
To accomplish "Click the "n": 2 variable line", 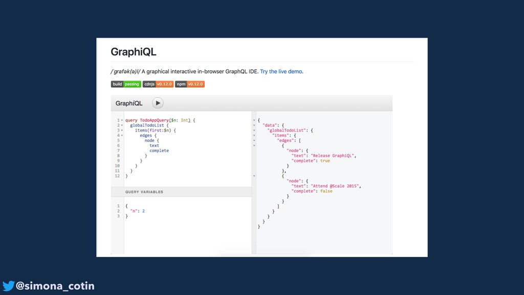I will tap(137, 211).
